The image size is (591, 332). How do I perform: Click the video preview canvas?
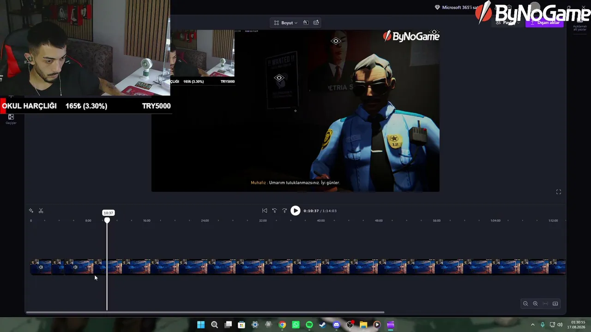pos(295,111)
